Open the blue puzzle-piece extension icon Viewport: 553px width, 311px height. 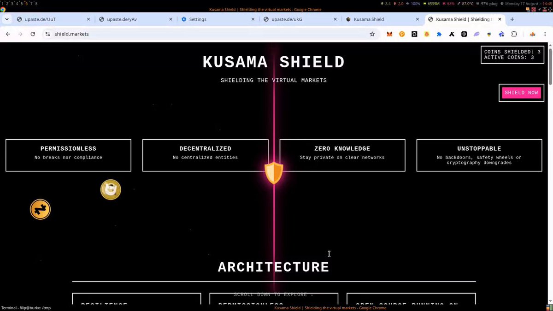point(439,34)
